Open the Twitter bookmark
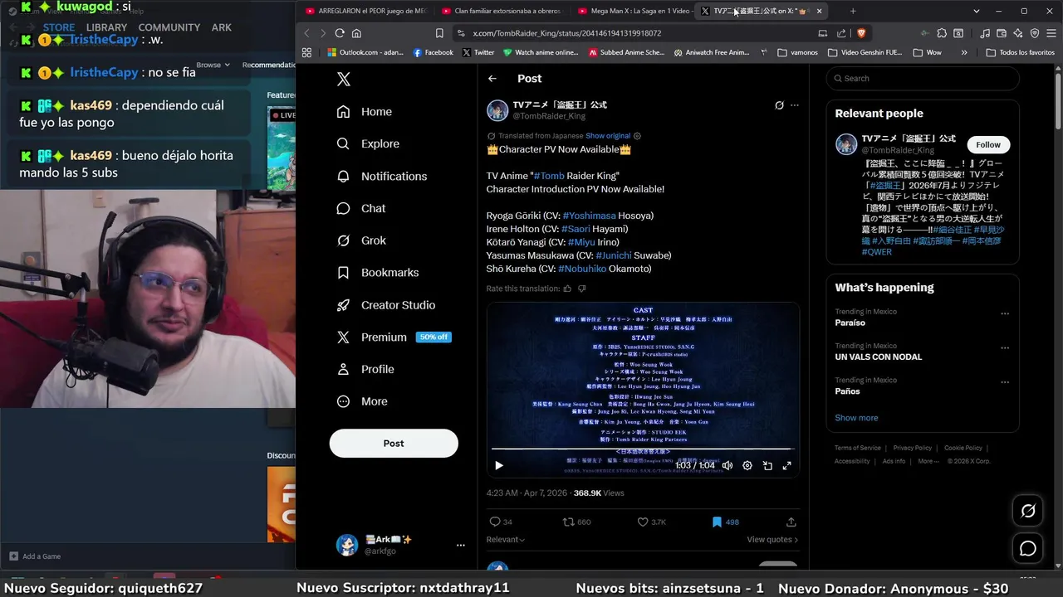This screenshot has height=597, width=1063. pos(478,52)
